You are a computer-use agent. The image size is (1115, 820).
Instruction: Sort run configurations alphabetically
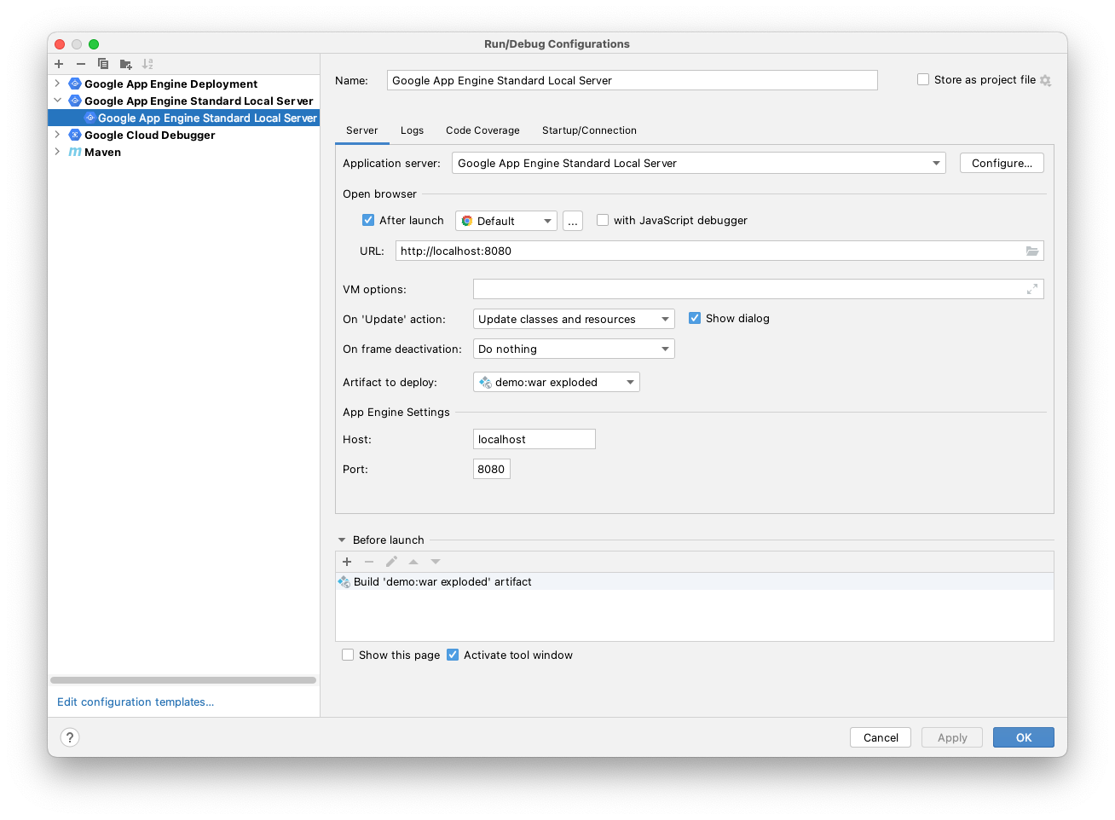pos(147,64)
